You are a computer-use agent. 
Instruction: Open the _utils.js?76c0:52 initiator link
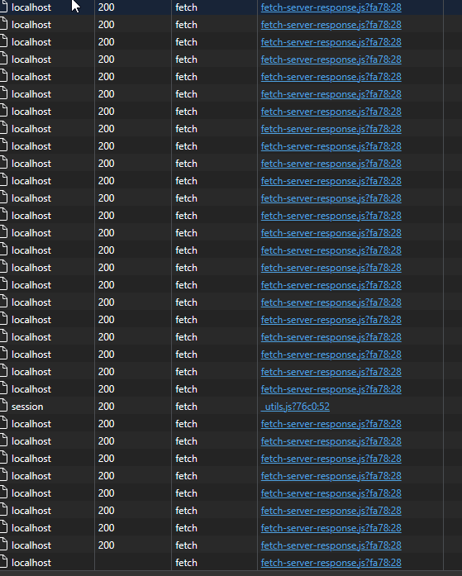295,407
